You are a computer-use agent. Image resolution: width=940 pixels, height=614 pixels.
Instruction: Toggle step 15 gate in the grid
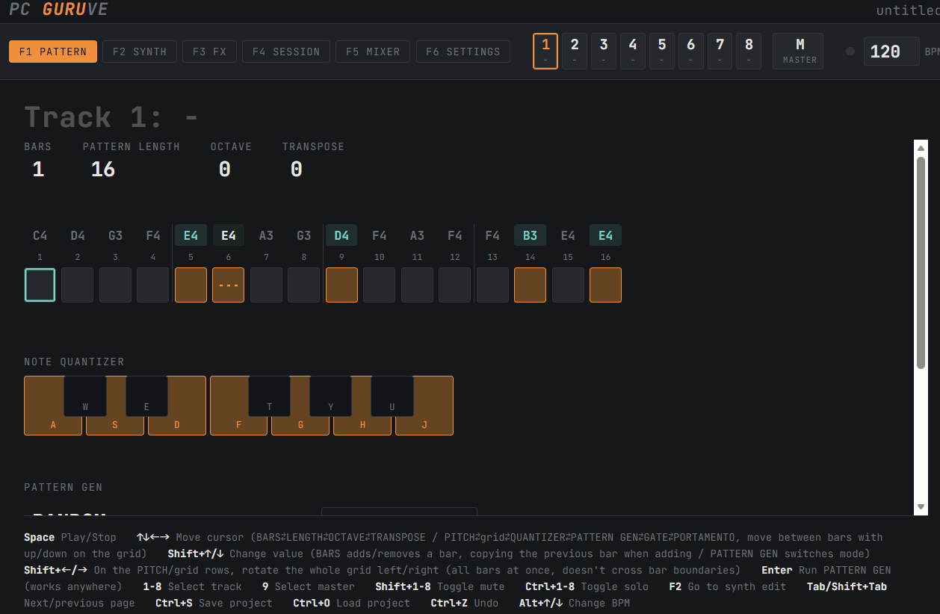point(568,285)
